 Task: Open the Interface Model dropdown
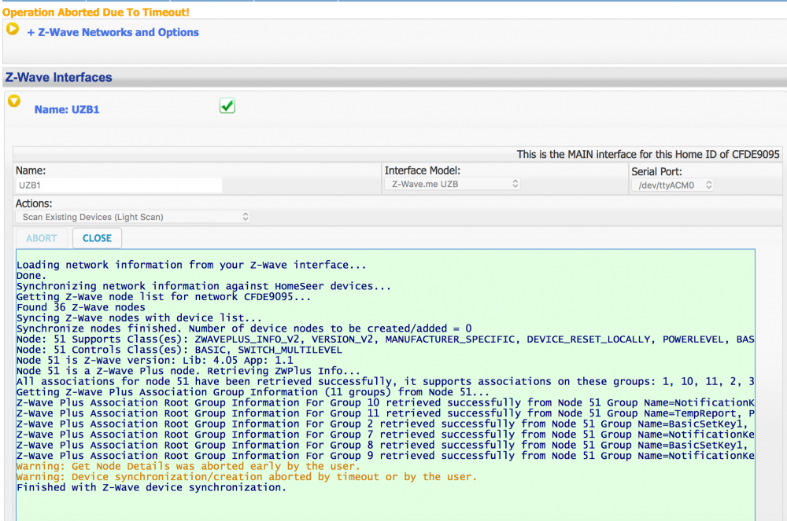pos(454,184)
